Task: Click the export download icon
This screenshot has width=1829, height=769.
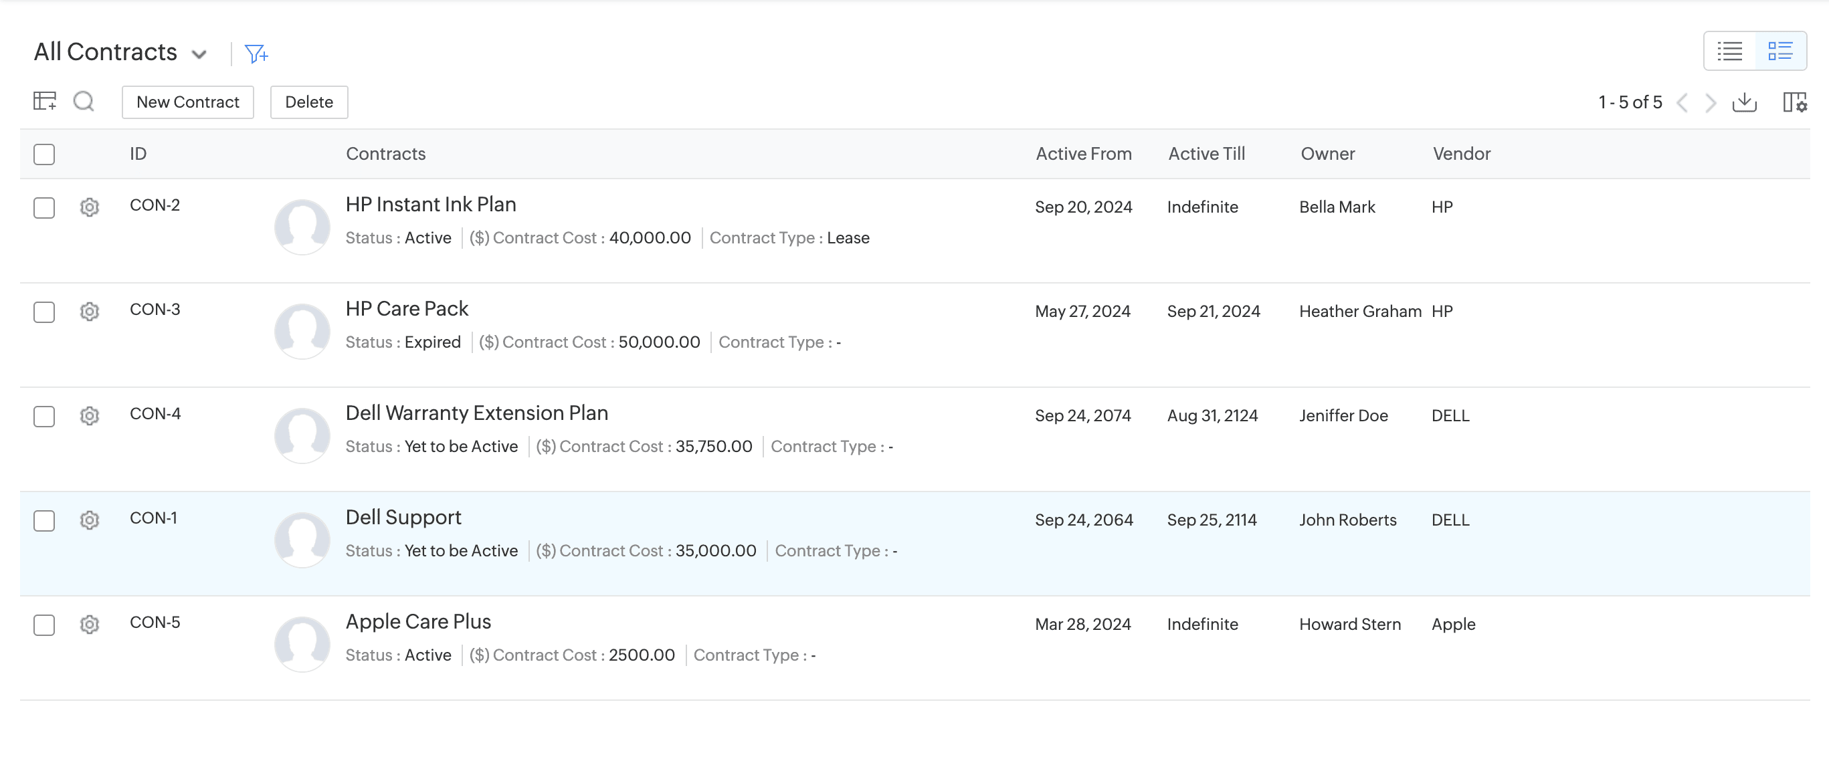Action: [x=1744, y=102]
